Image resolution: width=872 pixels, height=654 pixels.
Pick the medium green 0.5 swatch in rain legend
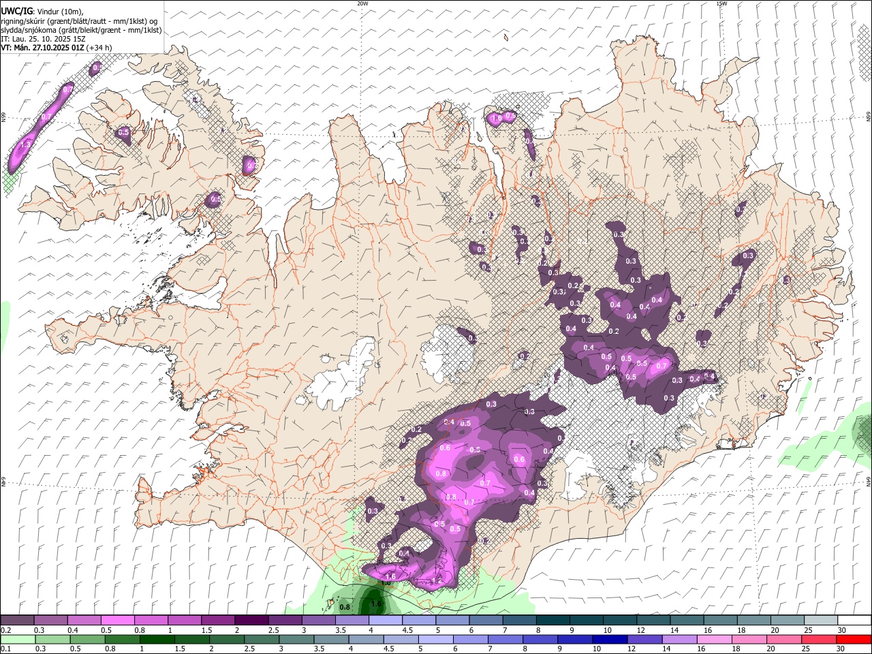click(87, 639)
